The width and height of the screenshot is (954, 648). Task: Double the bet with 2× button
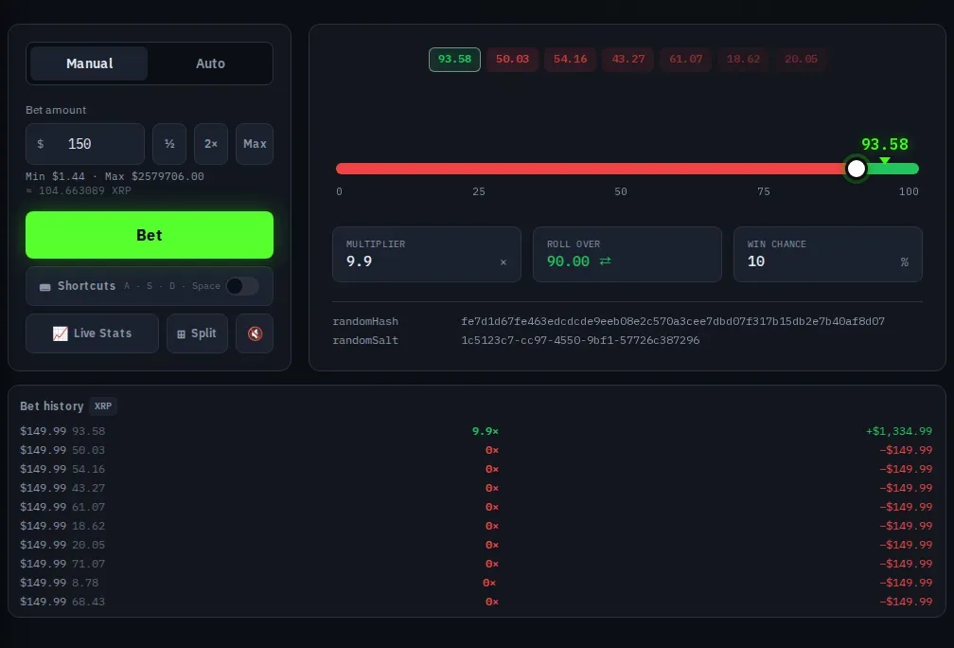coord(211,144)
